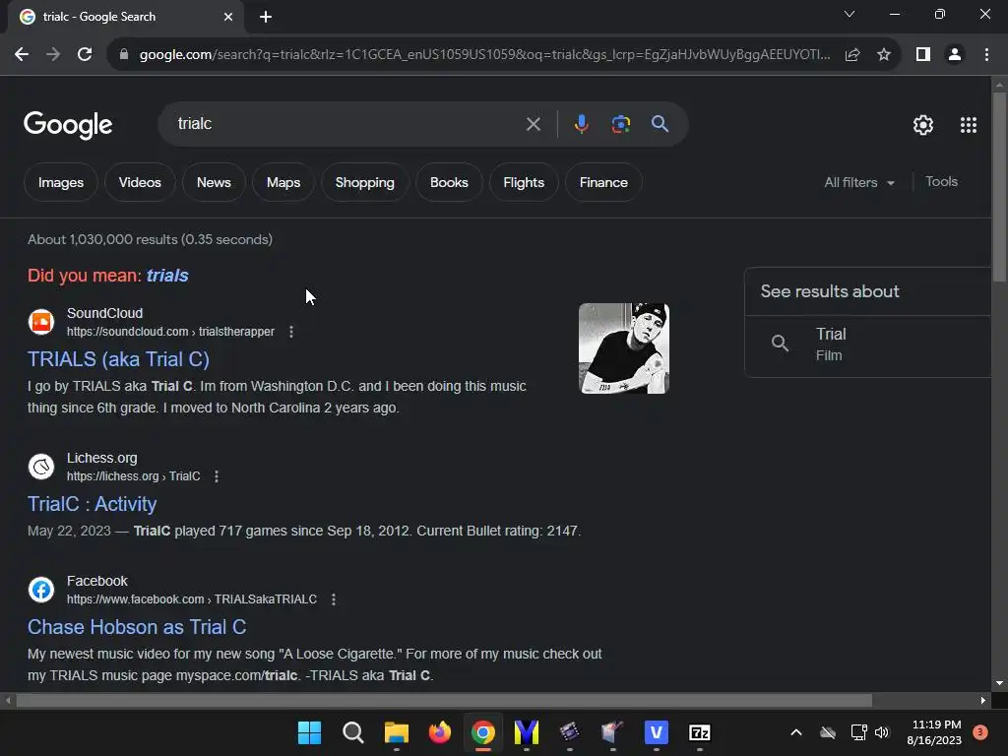The image size is (1008, 756).
Task: Open Chrome three-dot menu
Action: tap(986, 55)
